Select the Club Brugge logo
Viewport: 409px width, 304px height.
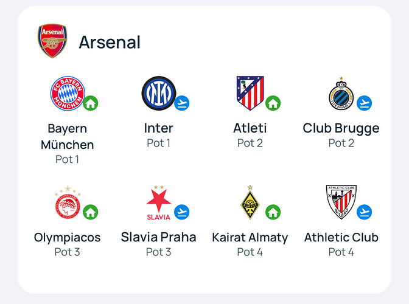click(x=341, y=94)
